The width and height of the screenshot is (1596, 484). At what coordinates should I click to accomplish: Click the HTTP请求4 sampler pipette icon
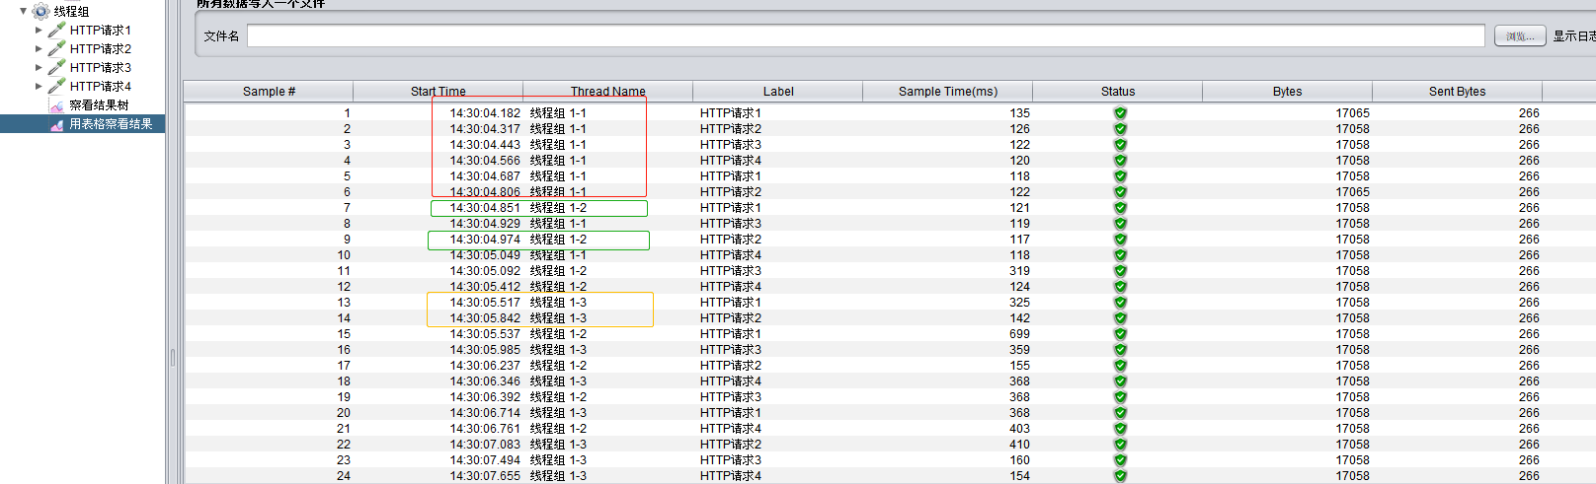click(56, 87)
